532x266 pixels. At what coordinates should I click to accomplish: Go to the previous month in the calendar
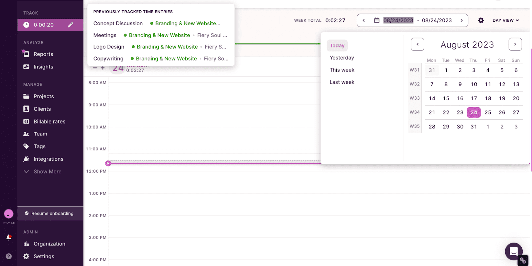coord(417,44)
